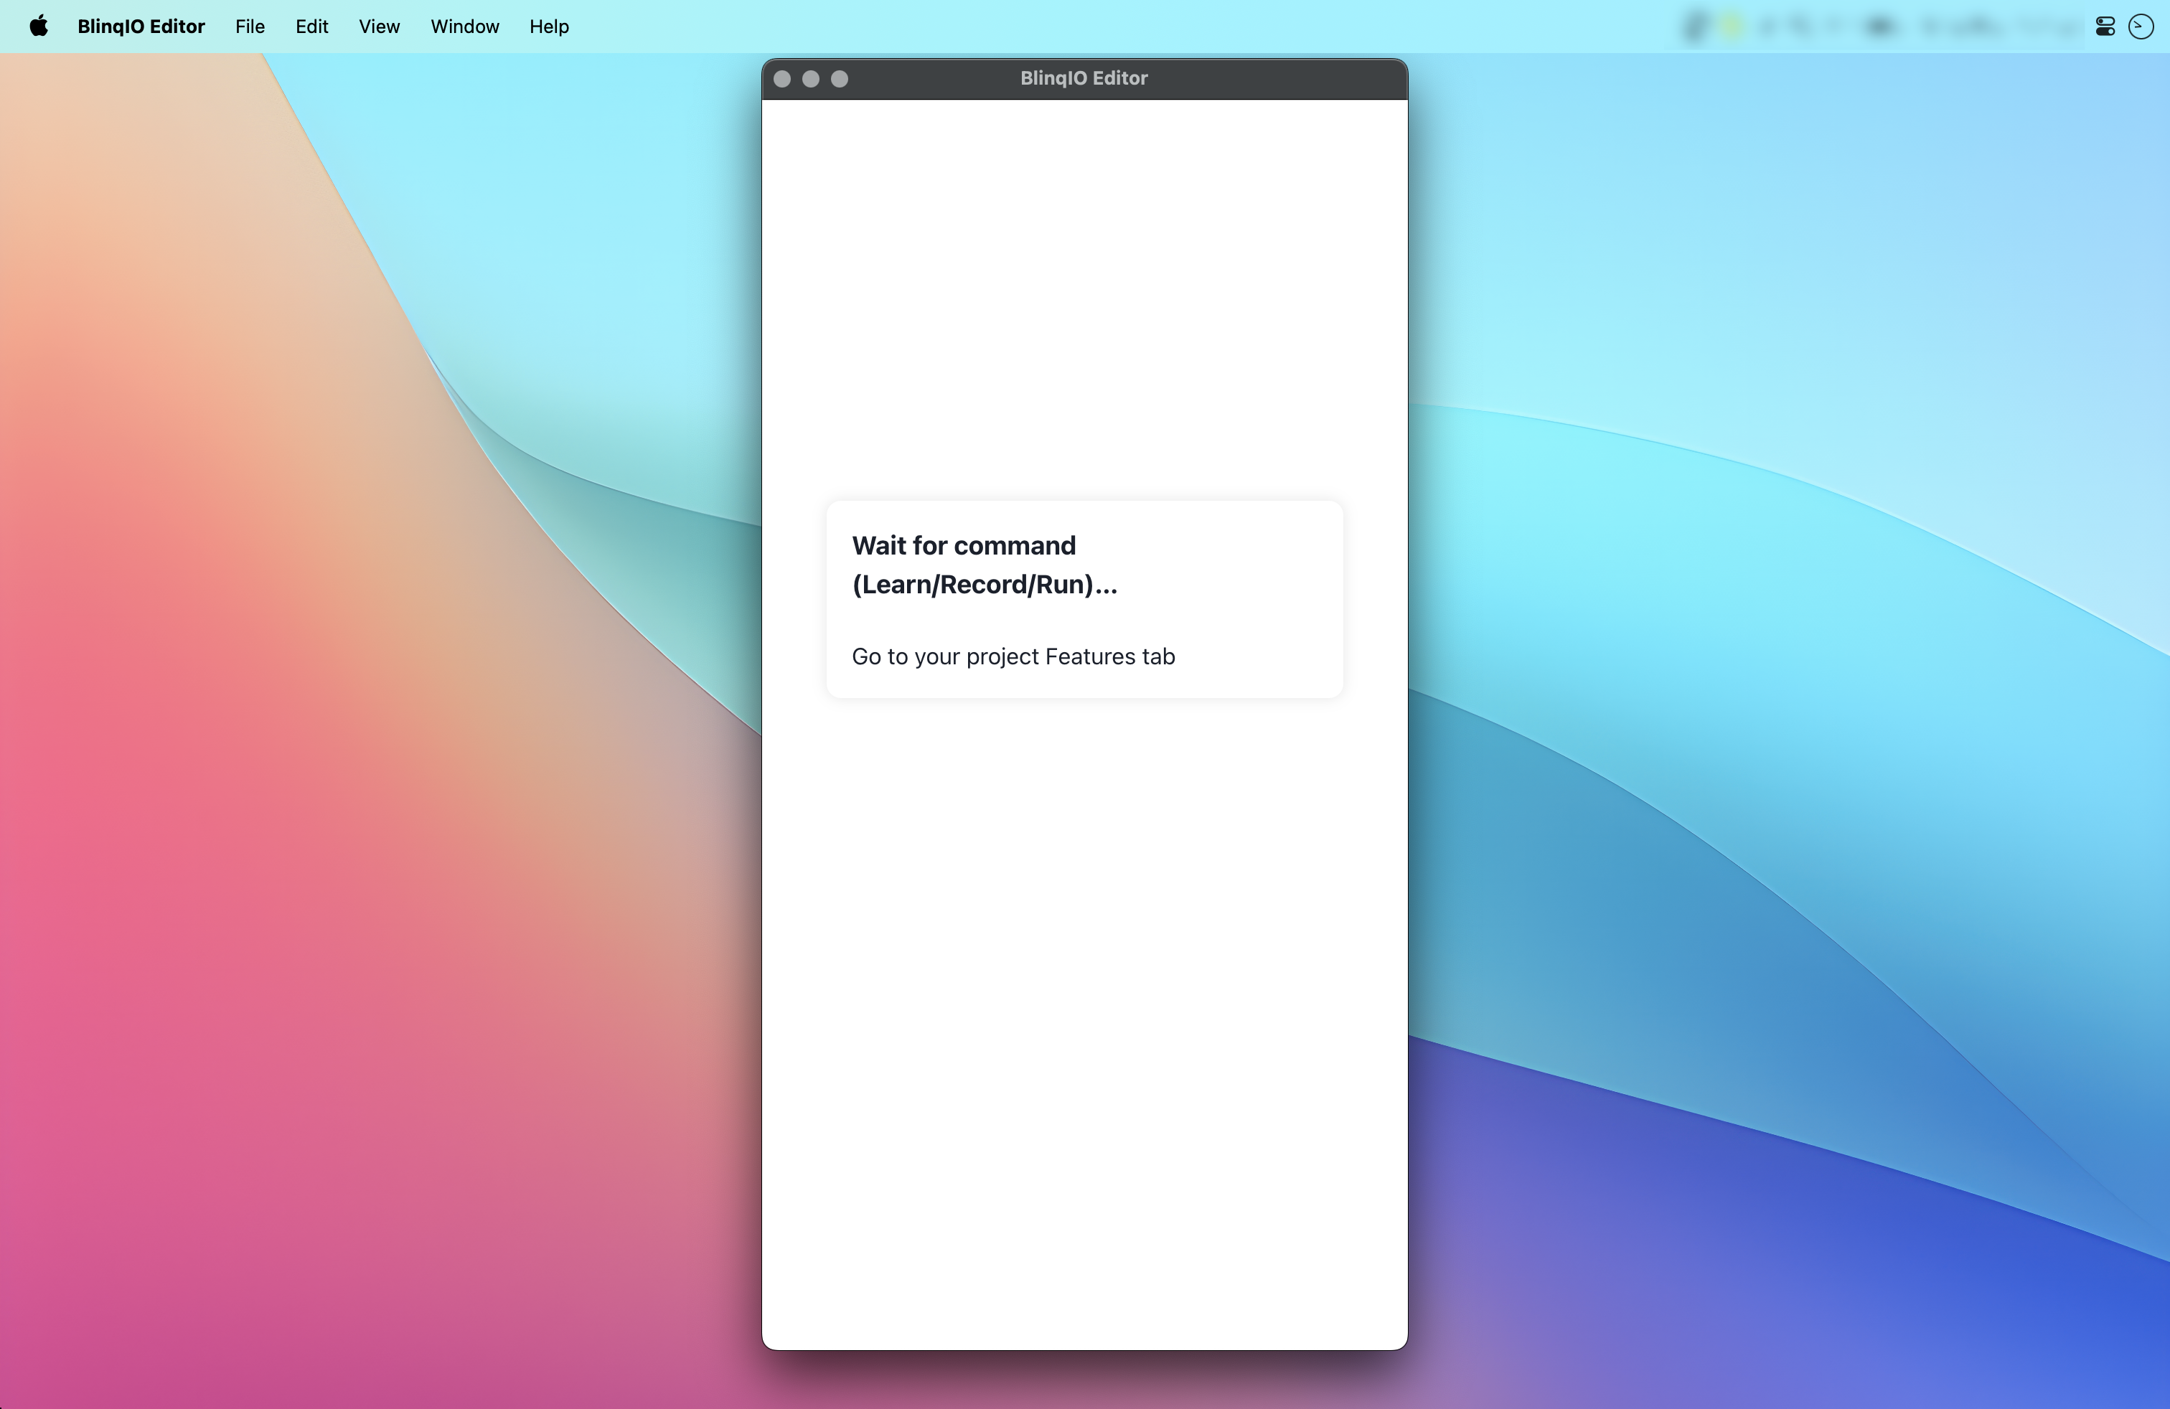This screenshot has height=1409, width=2170.
Task: Open the Edit menu
Action: 312,27
